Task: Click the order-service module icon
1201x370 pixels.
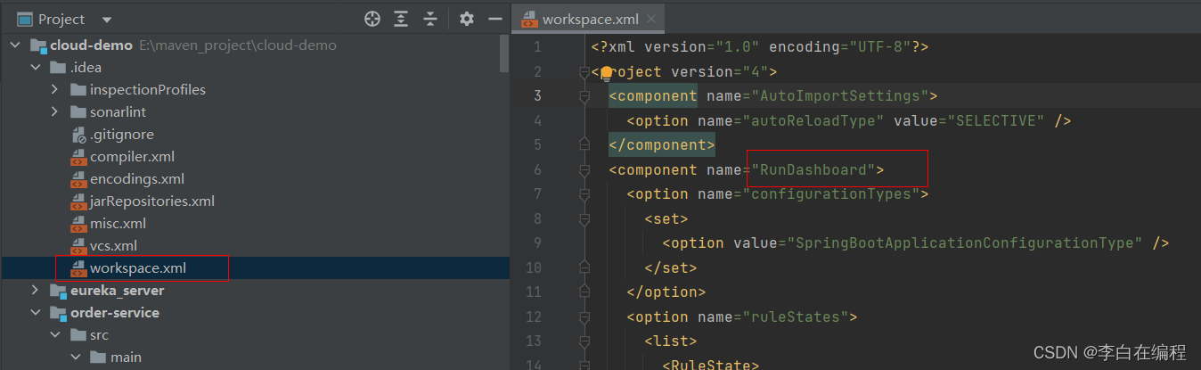Action: (58, 313)
